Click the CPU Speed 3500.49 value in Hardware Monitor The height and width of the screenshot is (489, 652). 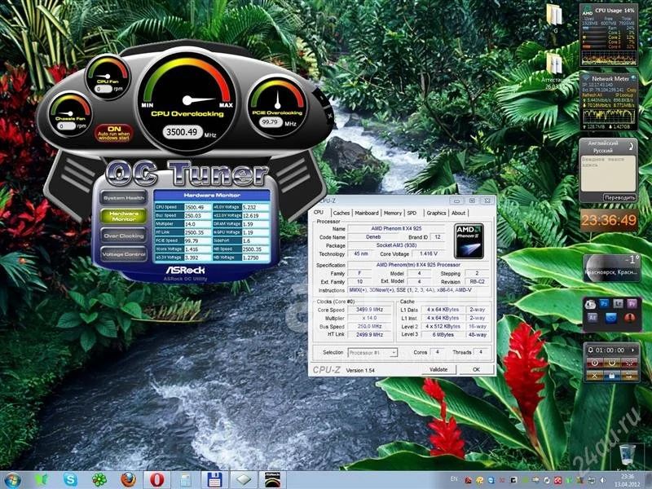click(197, 207)
